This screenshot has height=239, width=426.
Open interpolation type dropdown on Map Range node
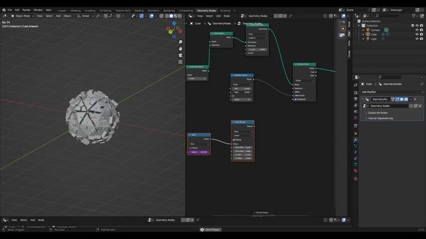pos(242,135)
